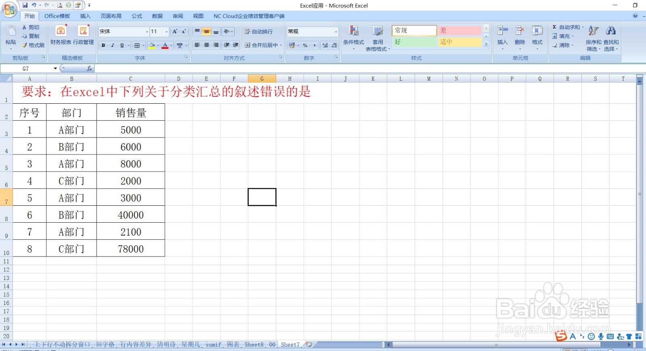Open 条件格式 conditional formatting

coord(353,38)
